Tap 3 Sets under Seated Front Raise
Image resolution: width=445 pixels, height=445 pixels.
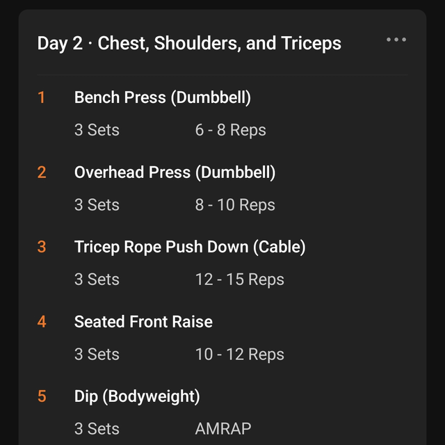[x=97, y=355]
